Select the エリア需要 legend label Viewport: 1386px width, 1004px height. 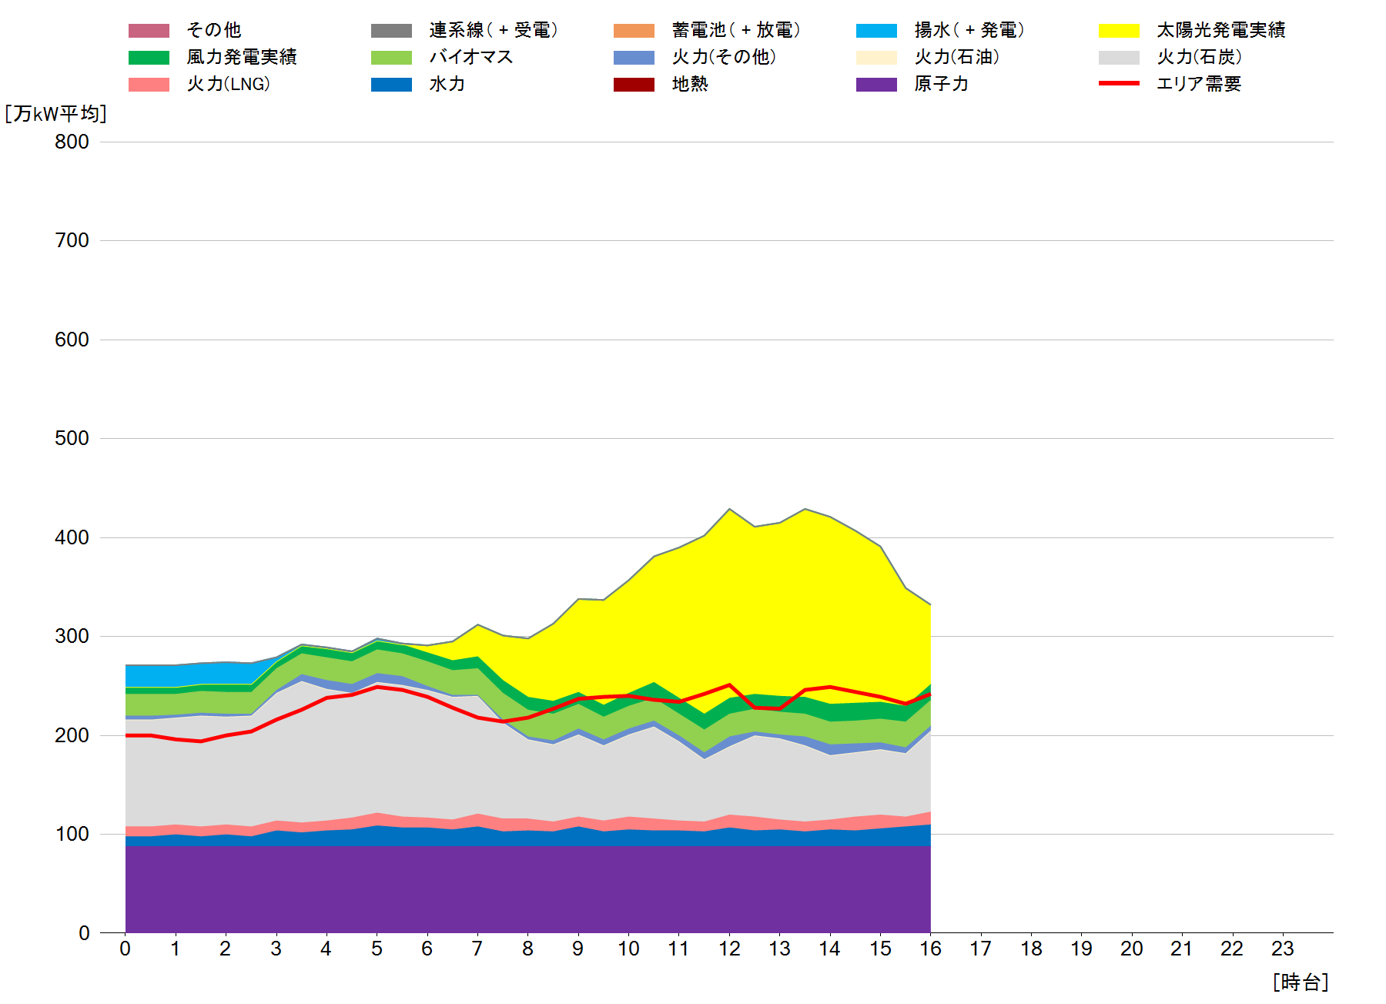click(x=1199, y=84)
